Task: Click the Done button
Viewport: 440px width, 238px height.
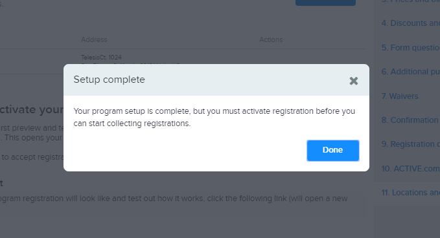Action: 333,150
